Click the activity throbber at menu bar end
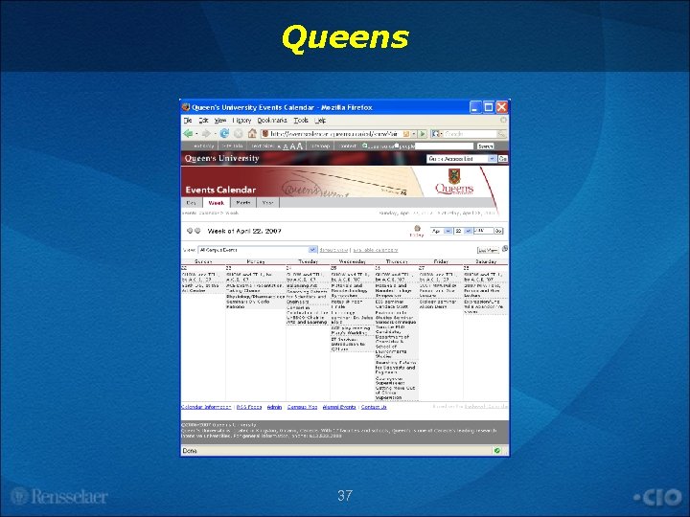 (x=503, y=120)
